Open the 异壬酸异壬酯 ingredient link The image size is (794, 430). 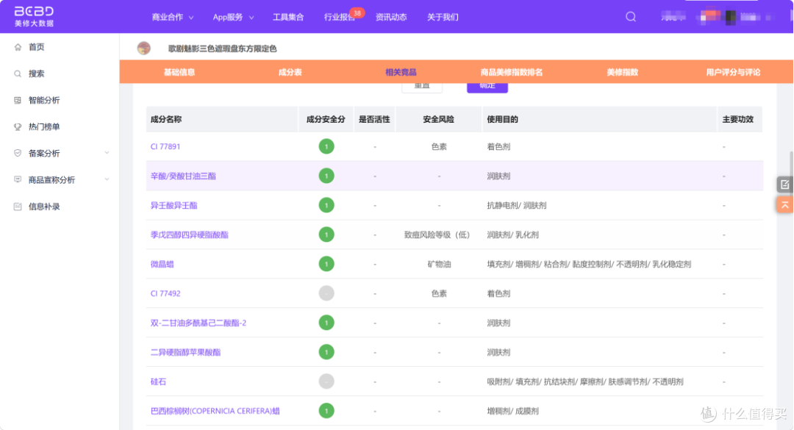pyautogui.click(x=174, y=205)
